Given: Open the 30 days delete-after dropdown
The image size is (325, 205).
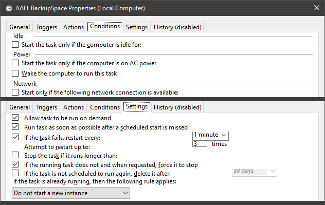Looking at the screenshot, I should (255, 172).
